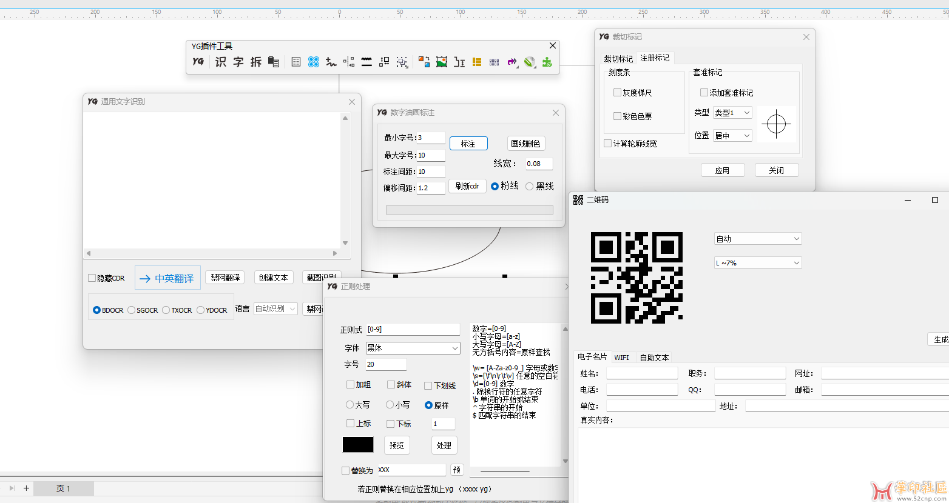The height and width of the screenshot is (503, 949).
Task: Open the WIFI tab
Action: tap(621, 358)
